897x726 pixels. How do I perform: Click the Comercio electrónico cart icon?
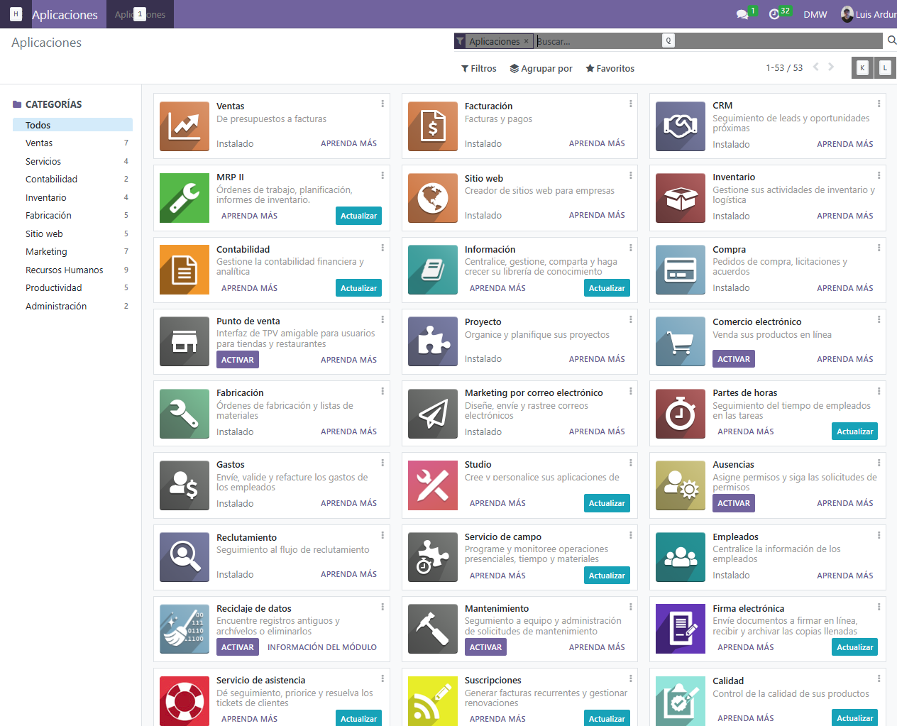pos(680,341)
